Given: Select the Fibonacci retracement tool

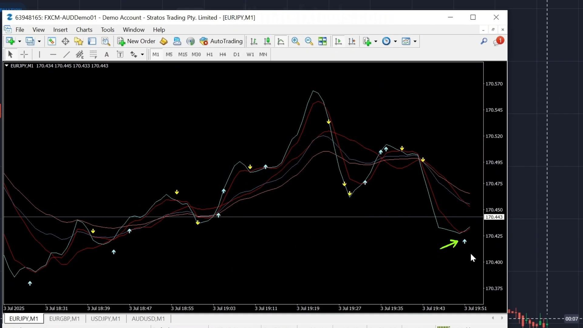Looking at the screenshot, I should coord(93,55).
